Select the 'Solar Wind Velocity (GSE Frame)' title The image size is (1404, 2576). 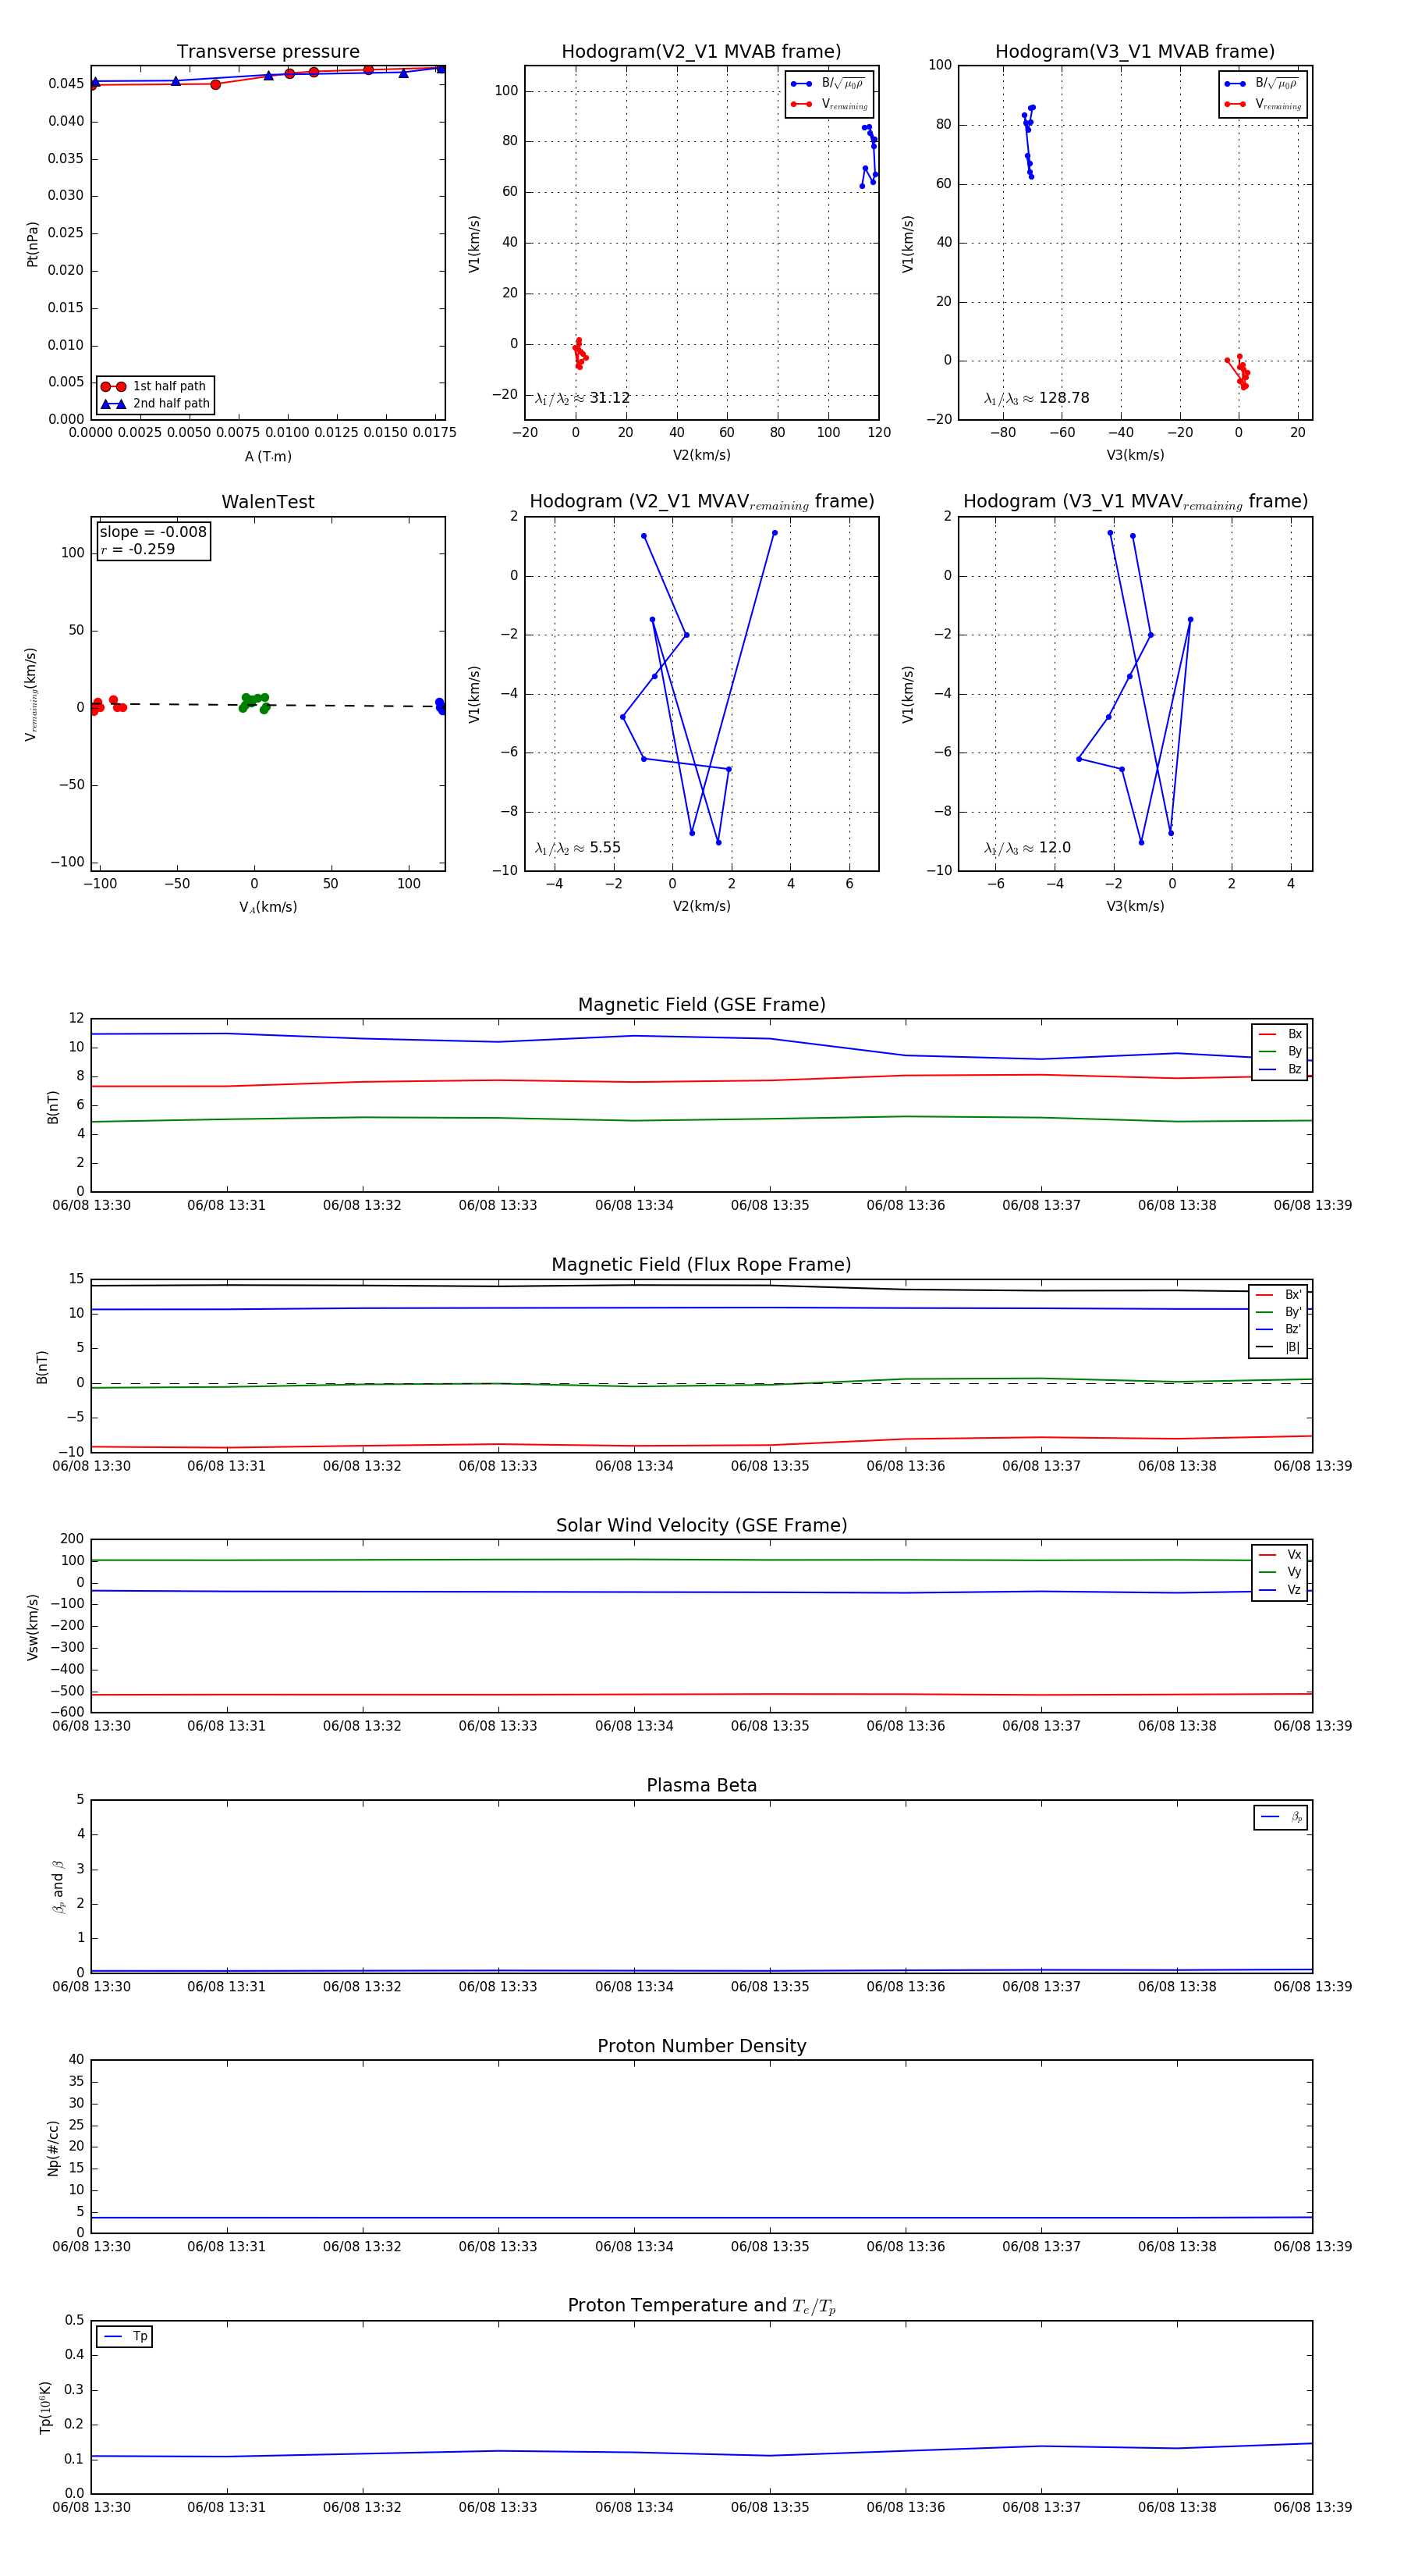tap(701, 1525)
